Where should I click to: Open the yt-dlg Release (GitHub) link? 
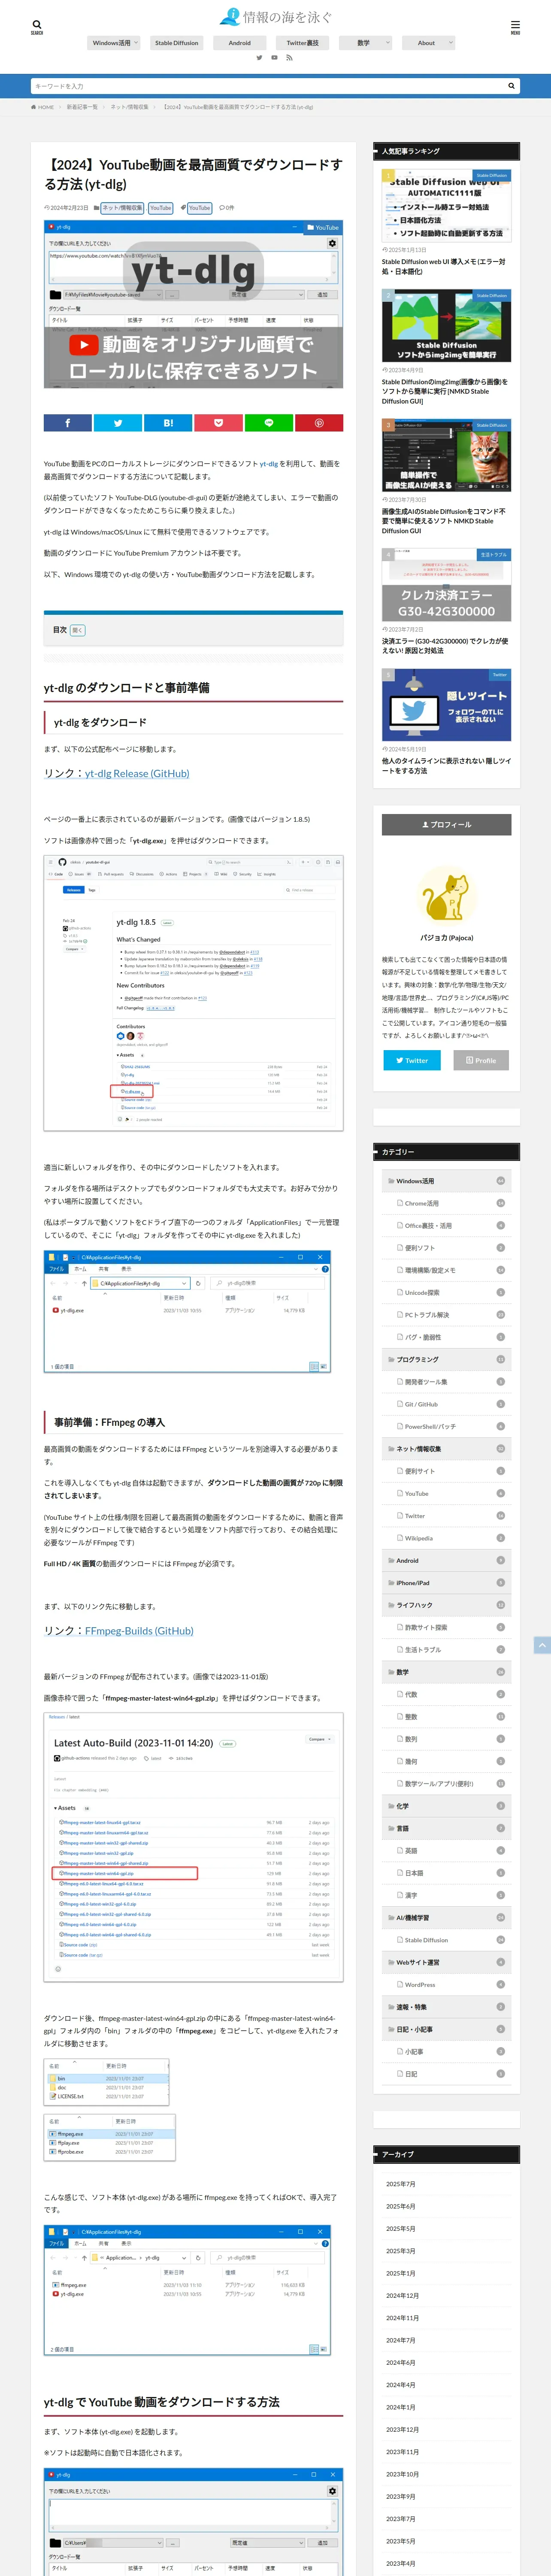[137, 773]
